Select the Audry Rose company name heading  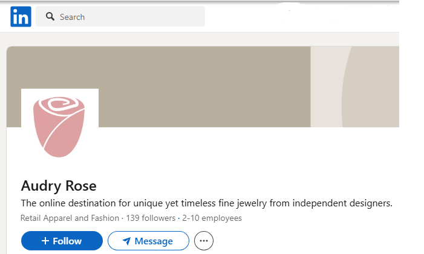click(x=59, y=186)
